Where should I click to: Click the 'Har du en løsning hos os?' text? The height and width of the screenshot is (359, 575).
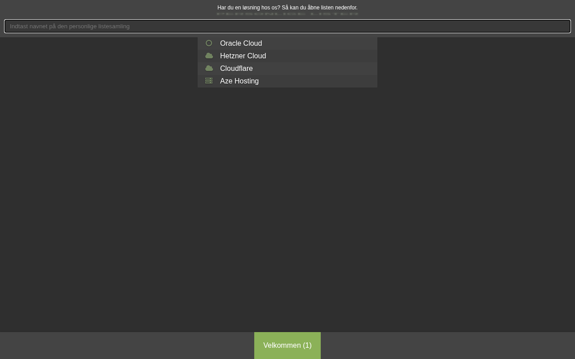coord(249,8)
